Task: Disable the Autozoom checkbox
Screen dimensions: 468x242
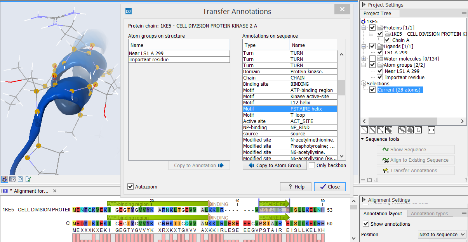Action: coord(130,187)
